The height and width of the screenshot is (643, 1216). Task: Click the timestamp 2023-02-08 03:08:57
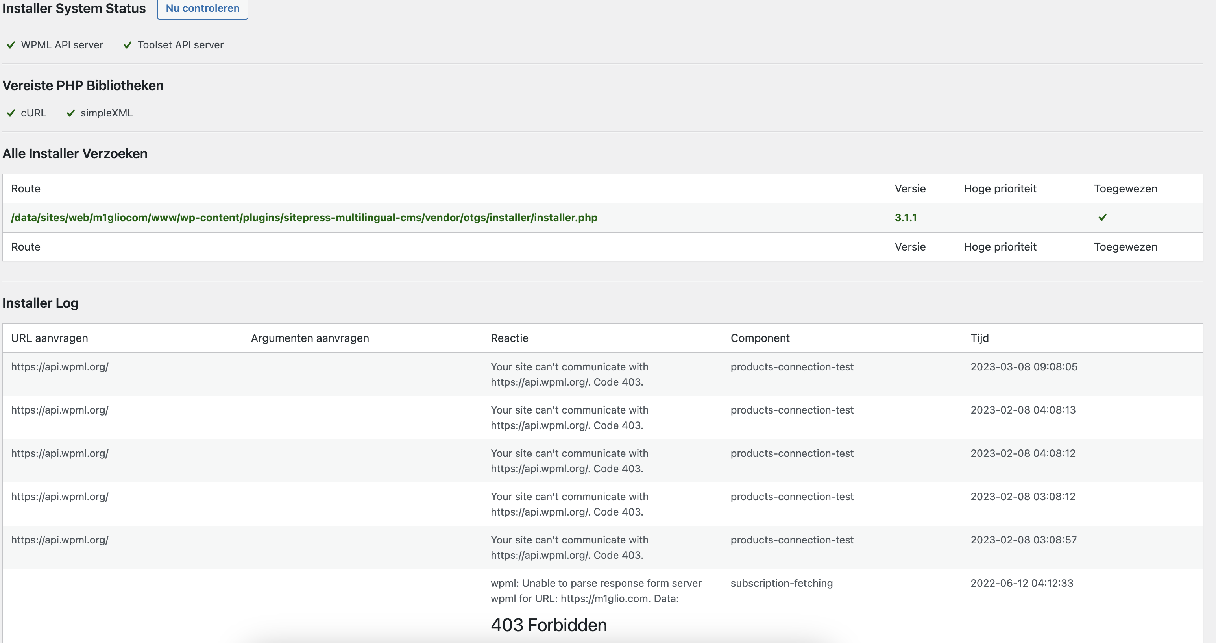coord(1024,540)
